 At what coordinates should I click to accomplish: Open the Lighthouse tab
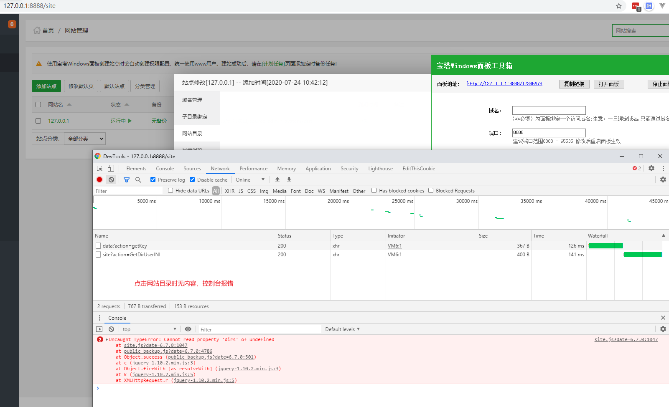click(x=380, y=168)
